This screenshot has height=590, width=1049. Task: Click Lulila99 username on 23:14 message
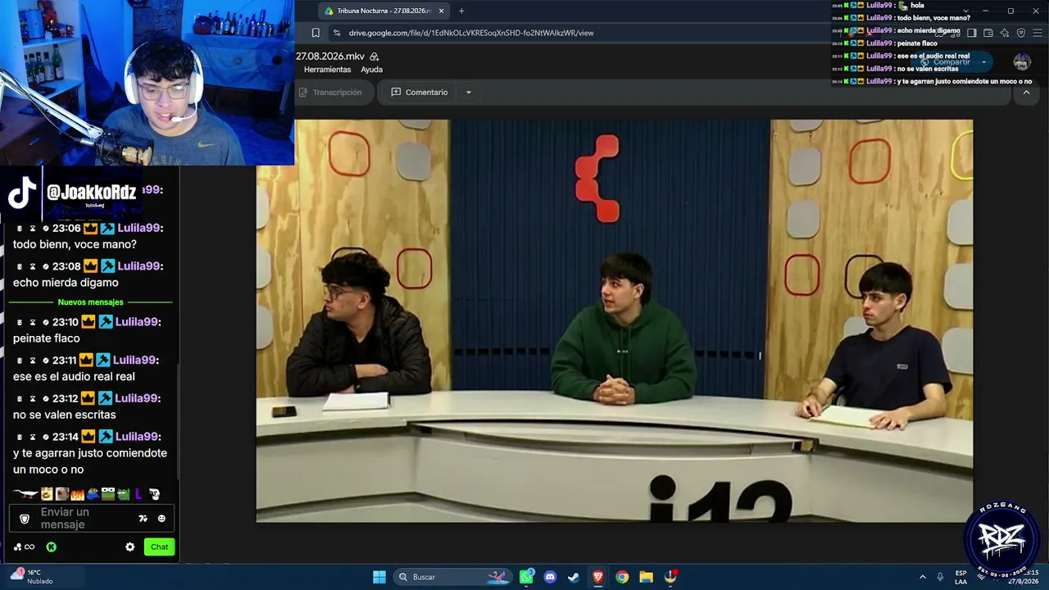pos(139,437)
